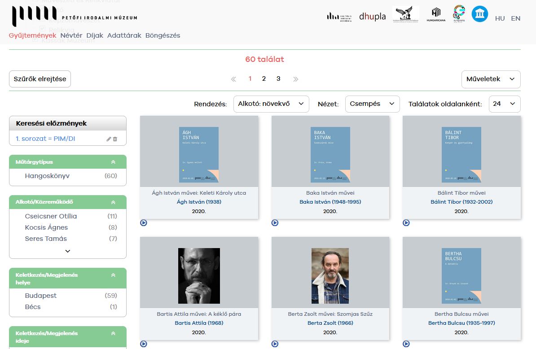Open the Böngészés menu item

coord(163,35)
